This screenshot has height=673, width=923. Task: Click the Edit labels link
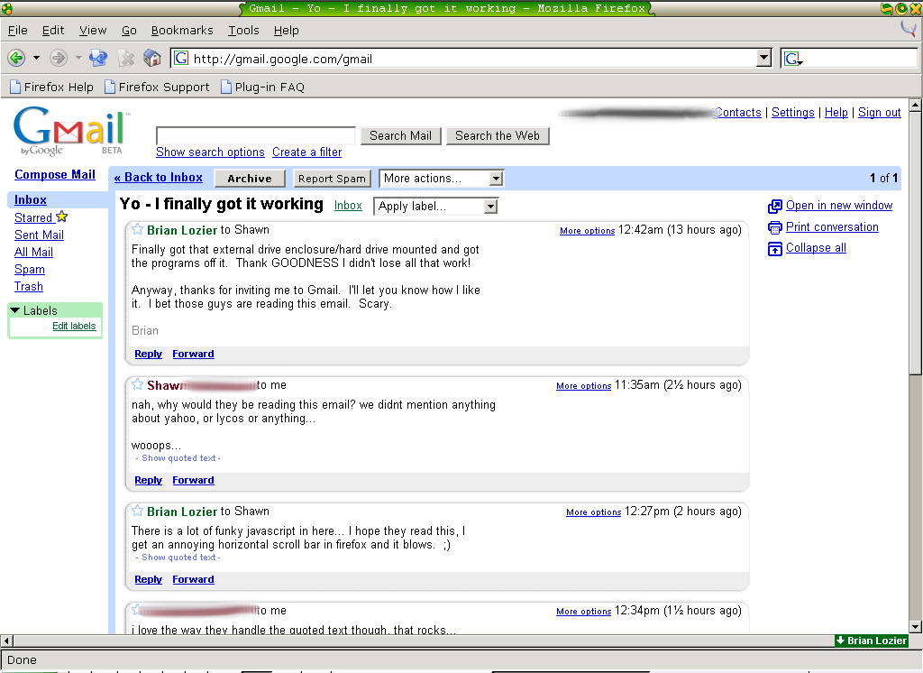(74, 326)
